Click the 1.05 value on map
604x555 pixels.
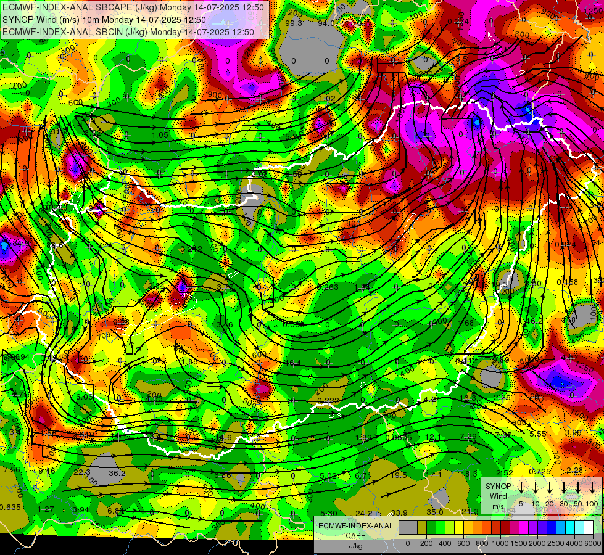click(160, 135)
